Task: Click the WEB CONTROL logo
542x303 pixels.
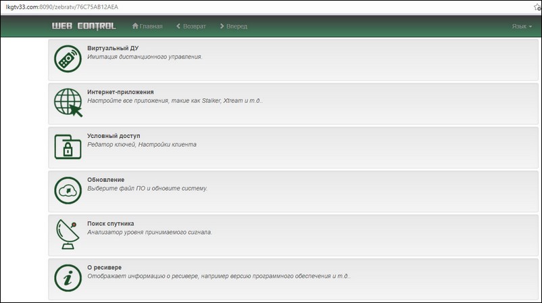Action: (x=84, y=26)
